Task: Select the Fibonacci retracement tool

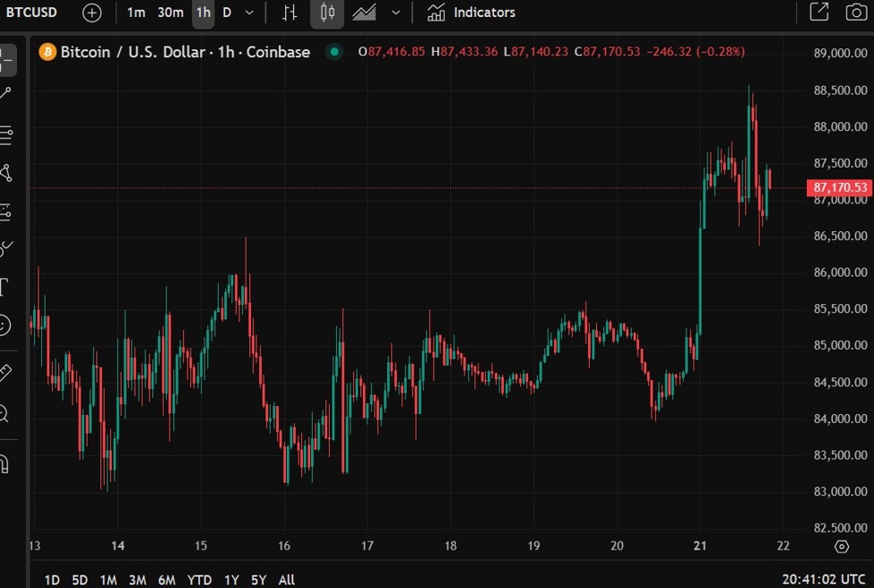Action: pyautogui.click(x=5, y=135)
